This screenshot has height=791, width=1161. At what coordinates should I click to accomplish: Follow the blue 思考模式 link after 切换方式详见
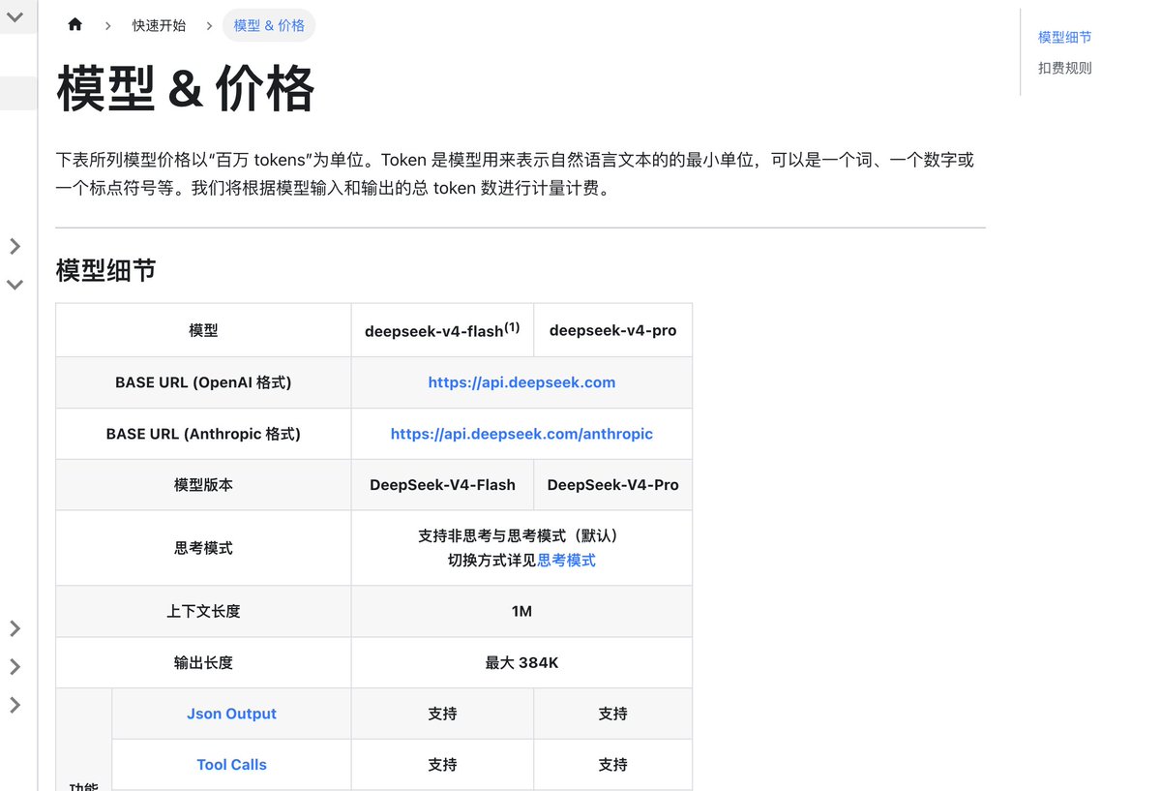click(x=566, y=560)
